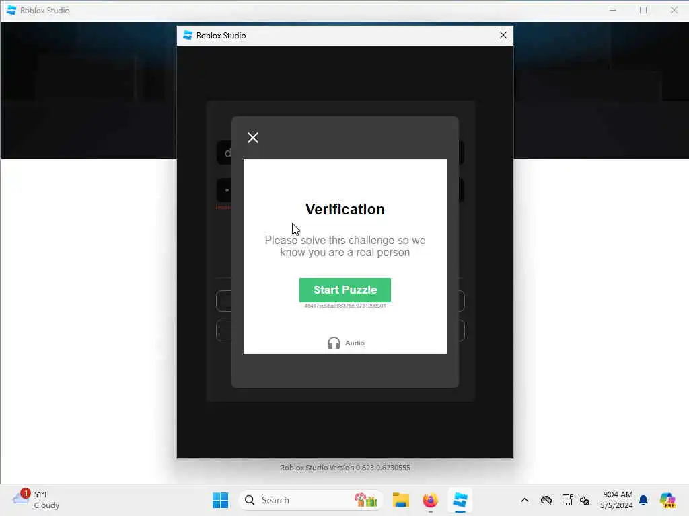Click the Roblox Studio Version 0.623.0.6230555 text
This screenshot has height=516, width=689.
click(x=345, y=468)
